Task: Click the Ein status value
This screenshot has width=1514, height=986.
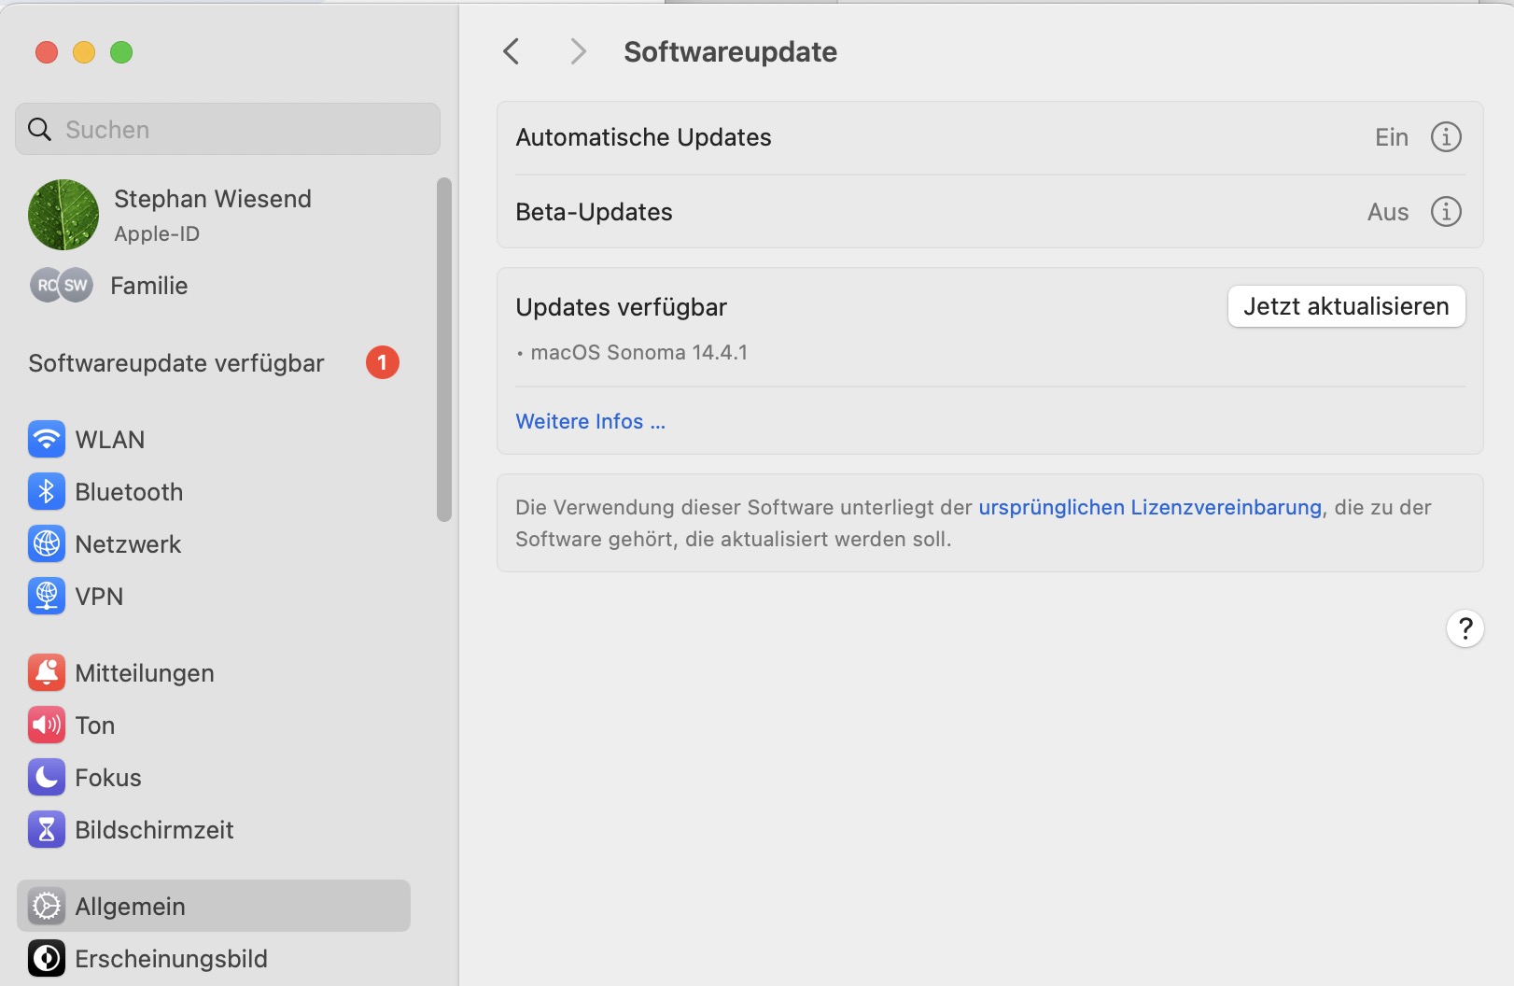Action: (x=1392, y=137)
